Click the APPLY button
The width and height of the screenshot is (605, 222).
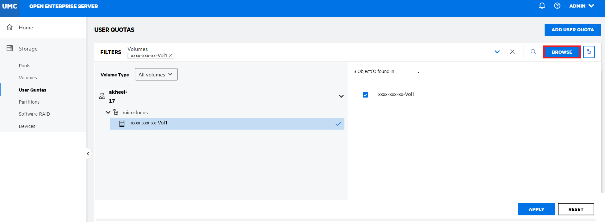(x=536, y=209)
